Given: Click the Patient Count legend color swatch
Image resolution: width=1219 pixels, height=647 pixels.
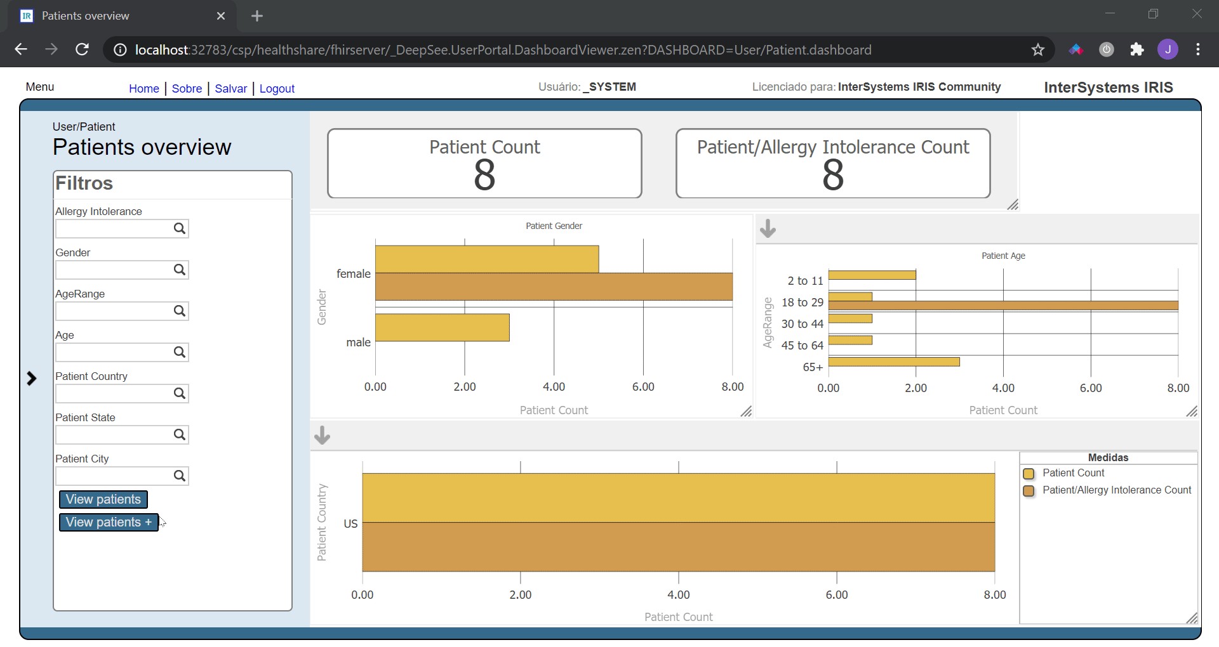Looking at the screenshot, I should pyautogui.click(x=1029, y=474).
